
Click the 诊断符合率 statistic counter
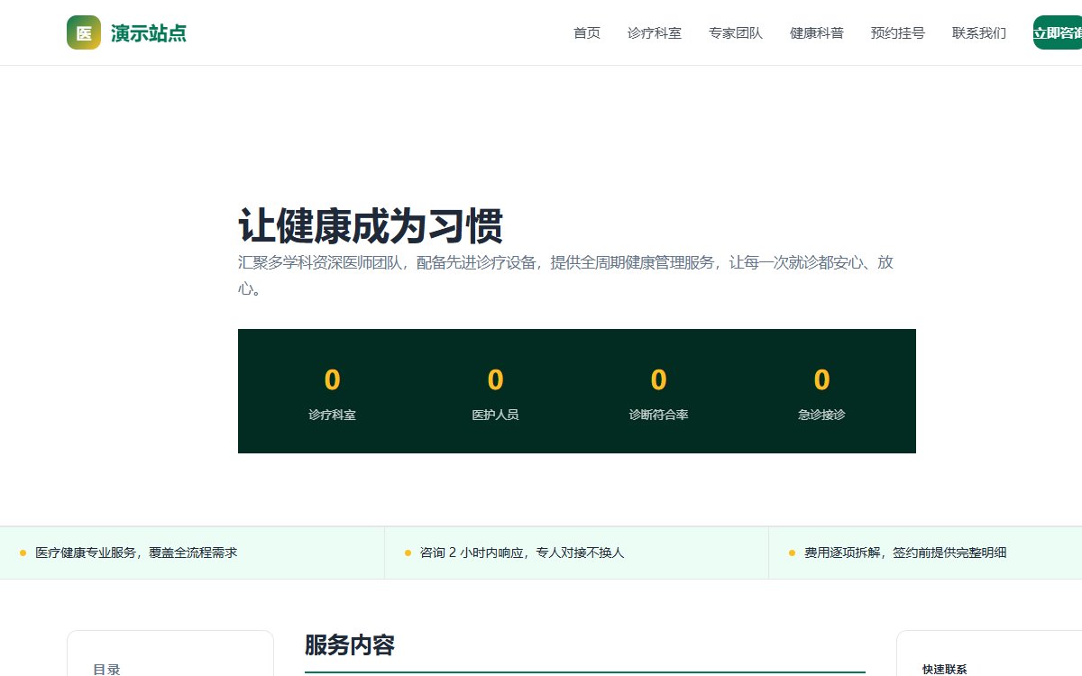[659, 393]
